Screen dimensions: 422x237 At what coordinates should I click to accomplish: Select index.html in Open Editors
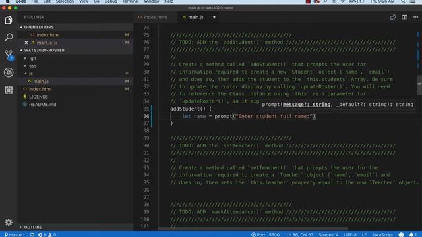coord(75,35)
